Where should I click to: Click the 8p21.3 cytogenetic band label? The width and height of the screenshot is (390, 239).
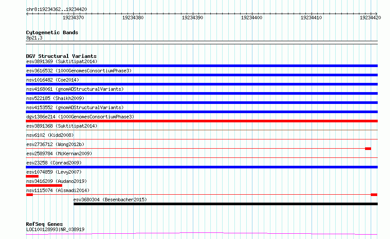tap(34, 38)
